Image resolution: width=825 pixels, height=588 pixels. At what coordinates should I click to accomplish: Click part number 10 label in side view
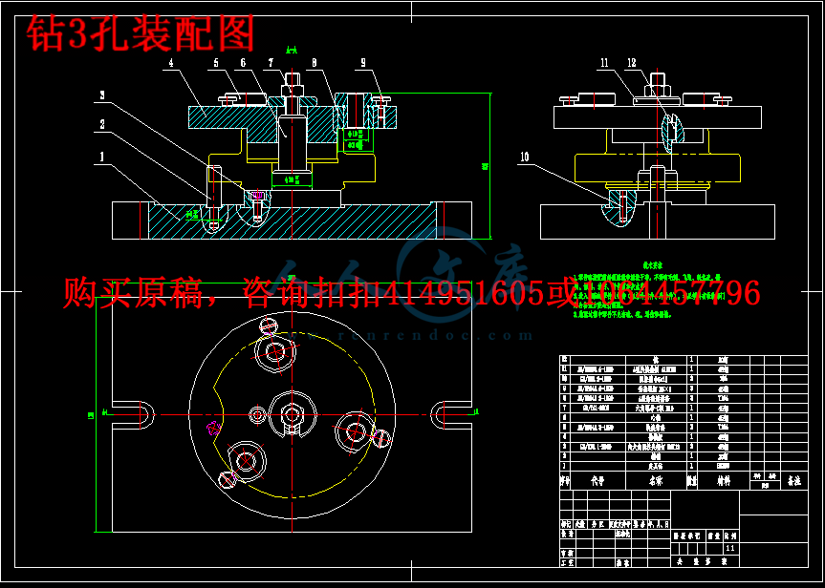click(x=524, y=156)
